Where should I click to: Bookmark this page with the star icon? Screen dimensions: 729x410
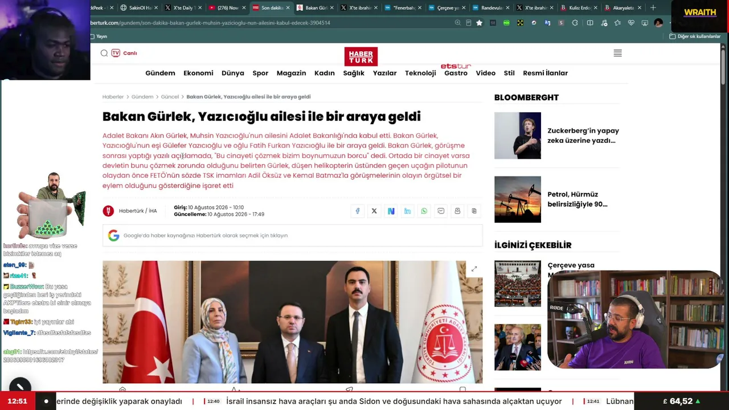(x=479, y=23)
